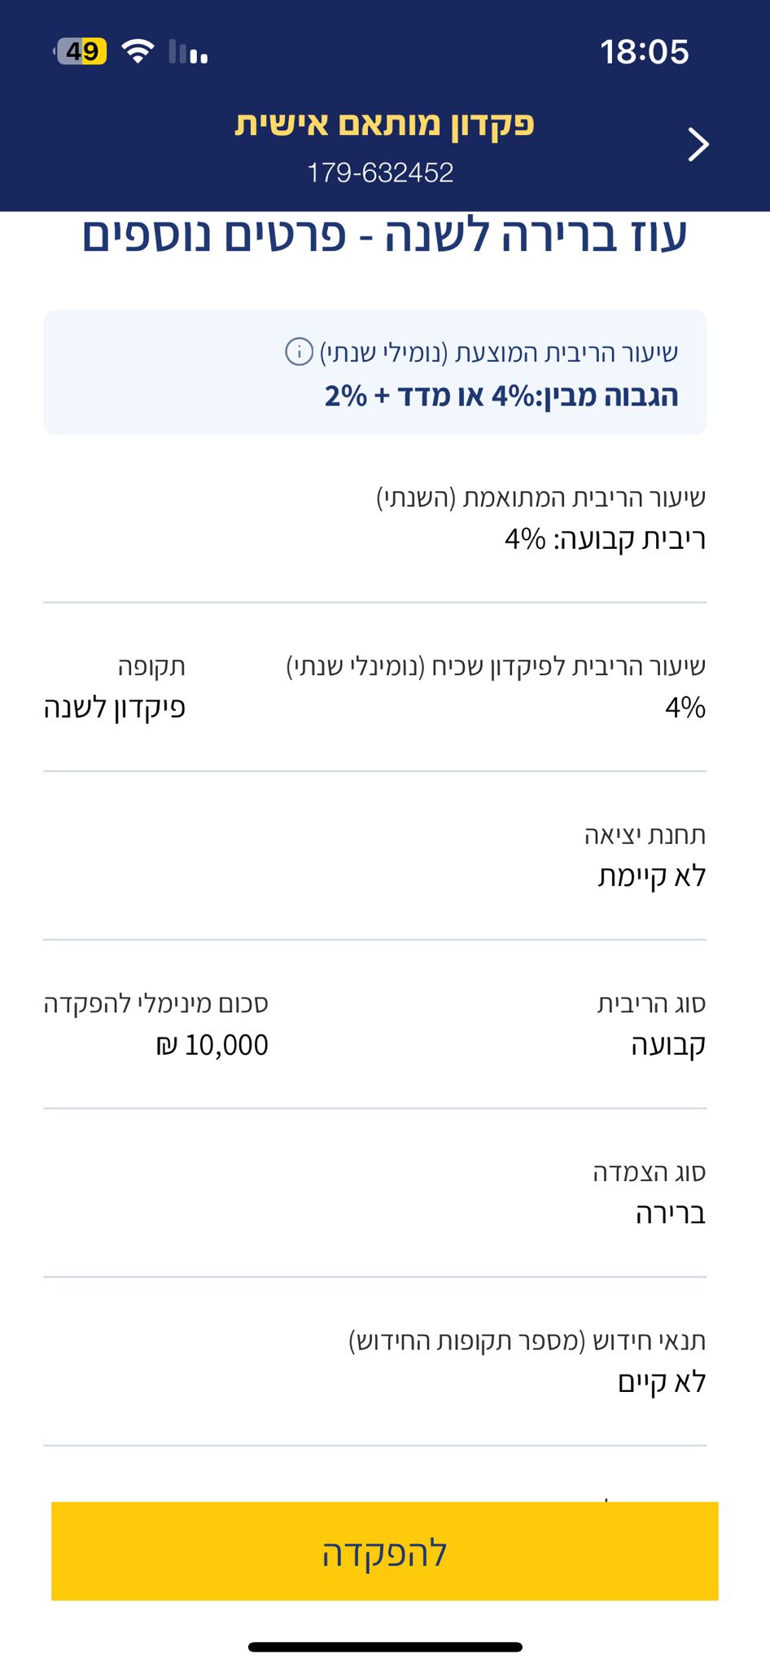Tap the 18:05 clock in status bar

tap(644, 52)
